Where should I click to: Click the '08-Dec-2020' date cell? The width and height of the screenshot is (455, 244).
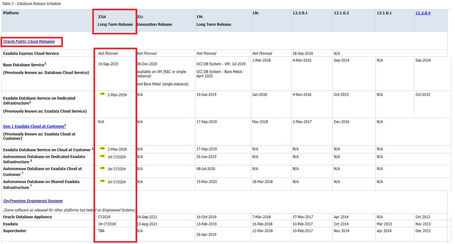pyautogui.click(x=147, y=64)
